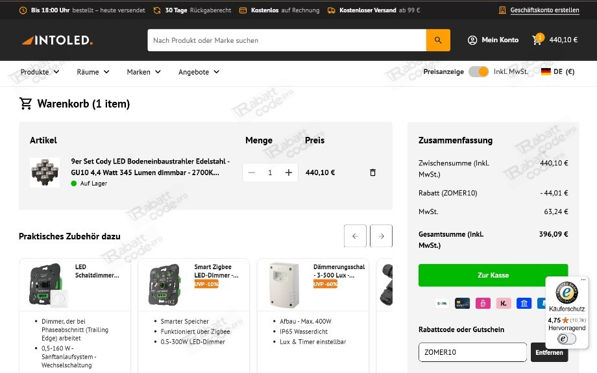Click the clock icon in top bar
Screen dimensions: 597x373
click(23, 10)
